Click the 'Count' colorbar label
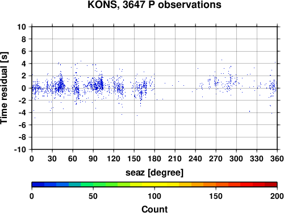The width and height of the screenshot is (284, 213). (x=154, y=209)
